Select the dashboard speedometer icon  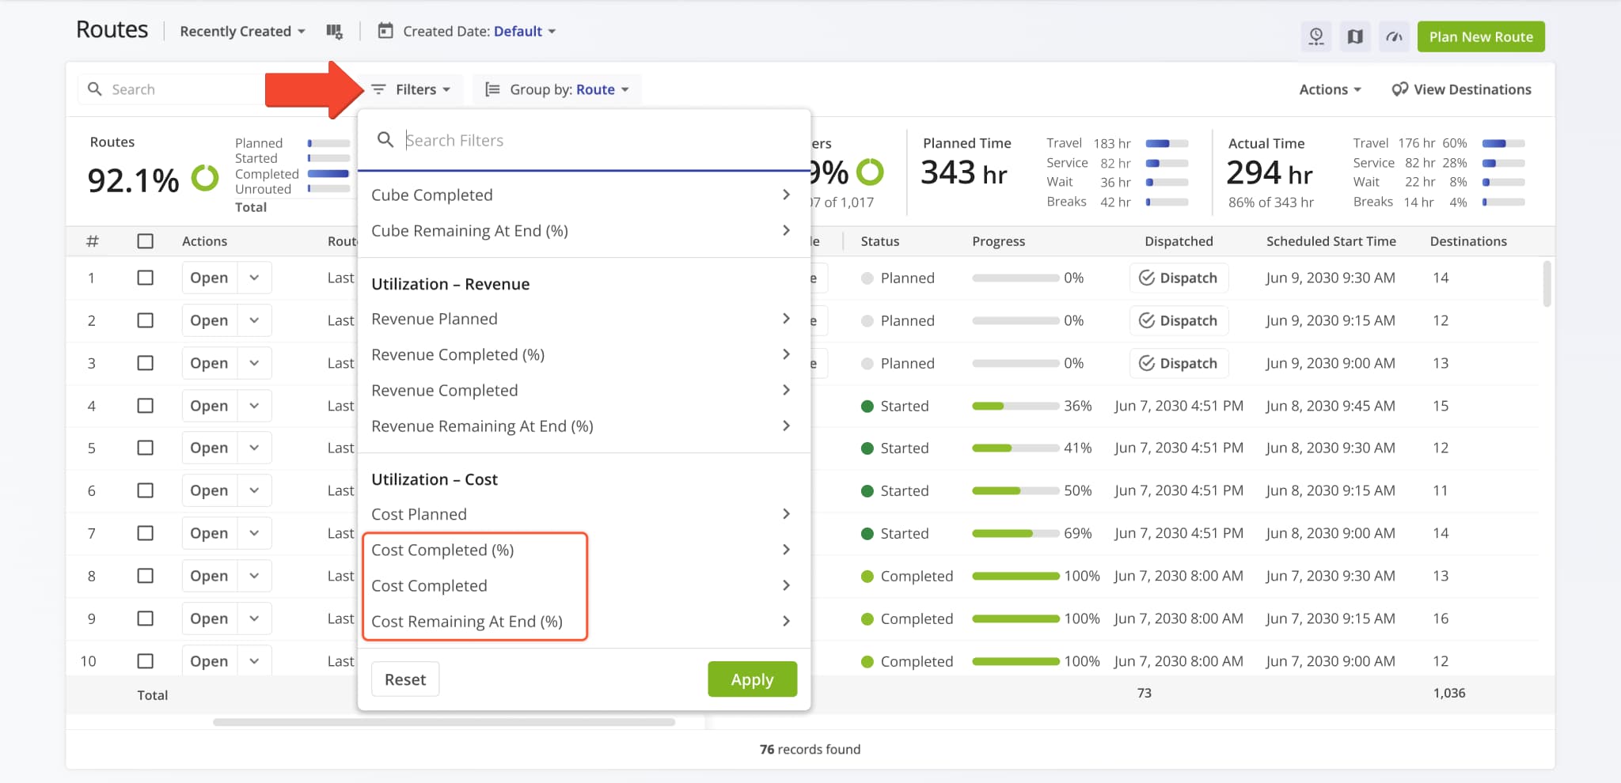(1394, 36)
